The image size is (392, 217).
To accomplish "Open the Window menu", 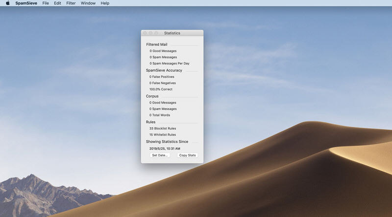I will click(88, 3).
